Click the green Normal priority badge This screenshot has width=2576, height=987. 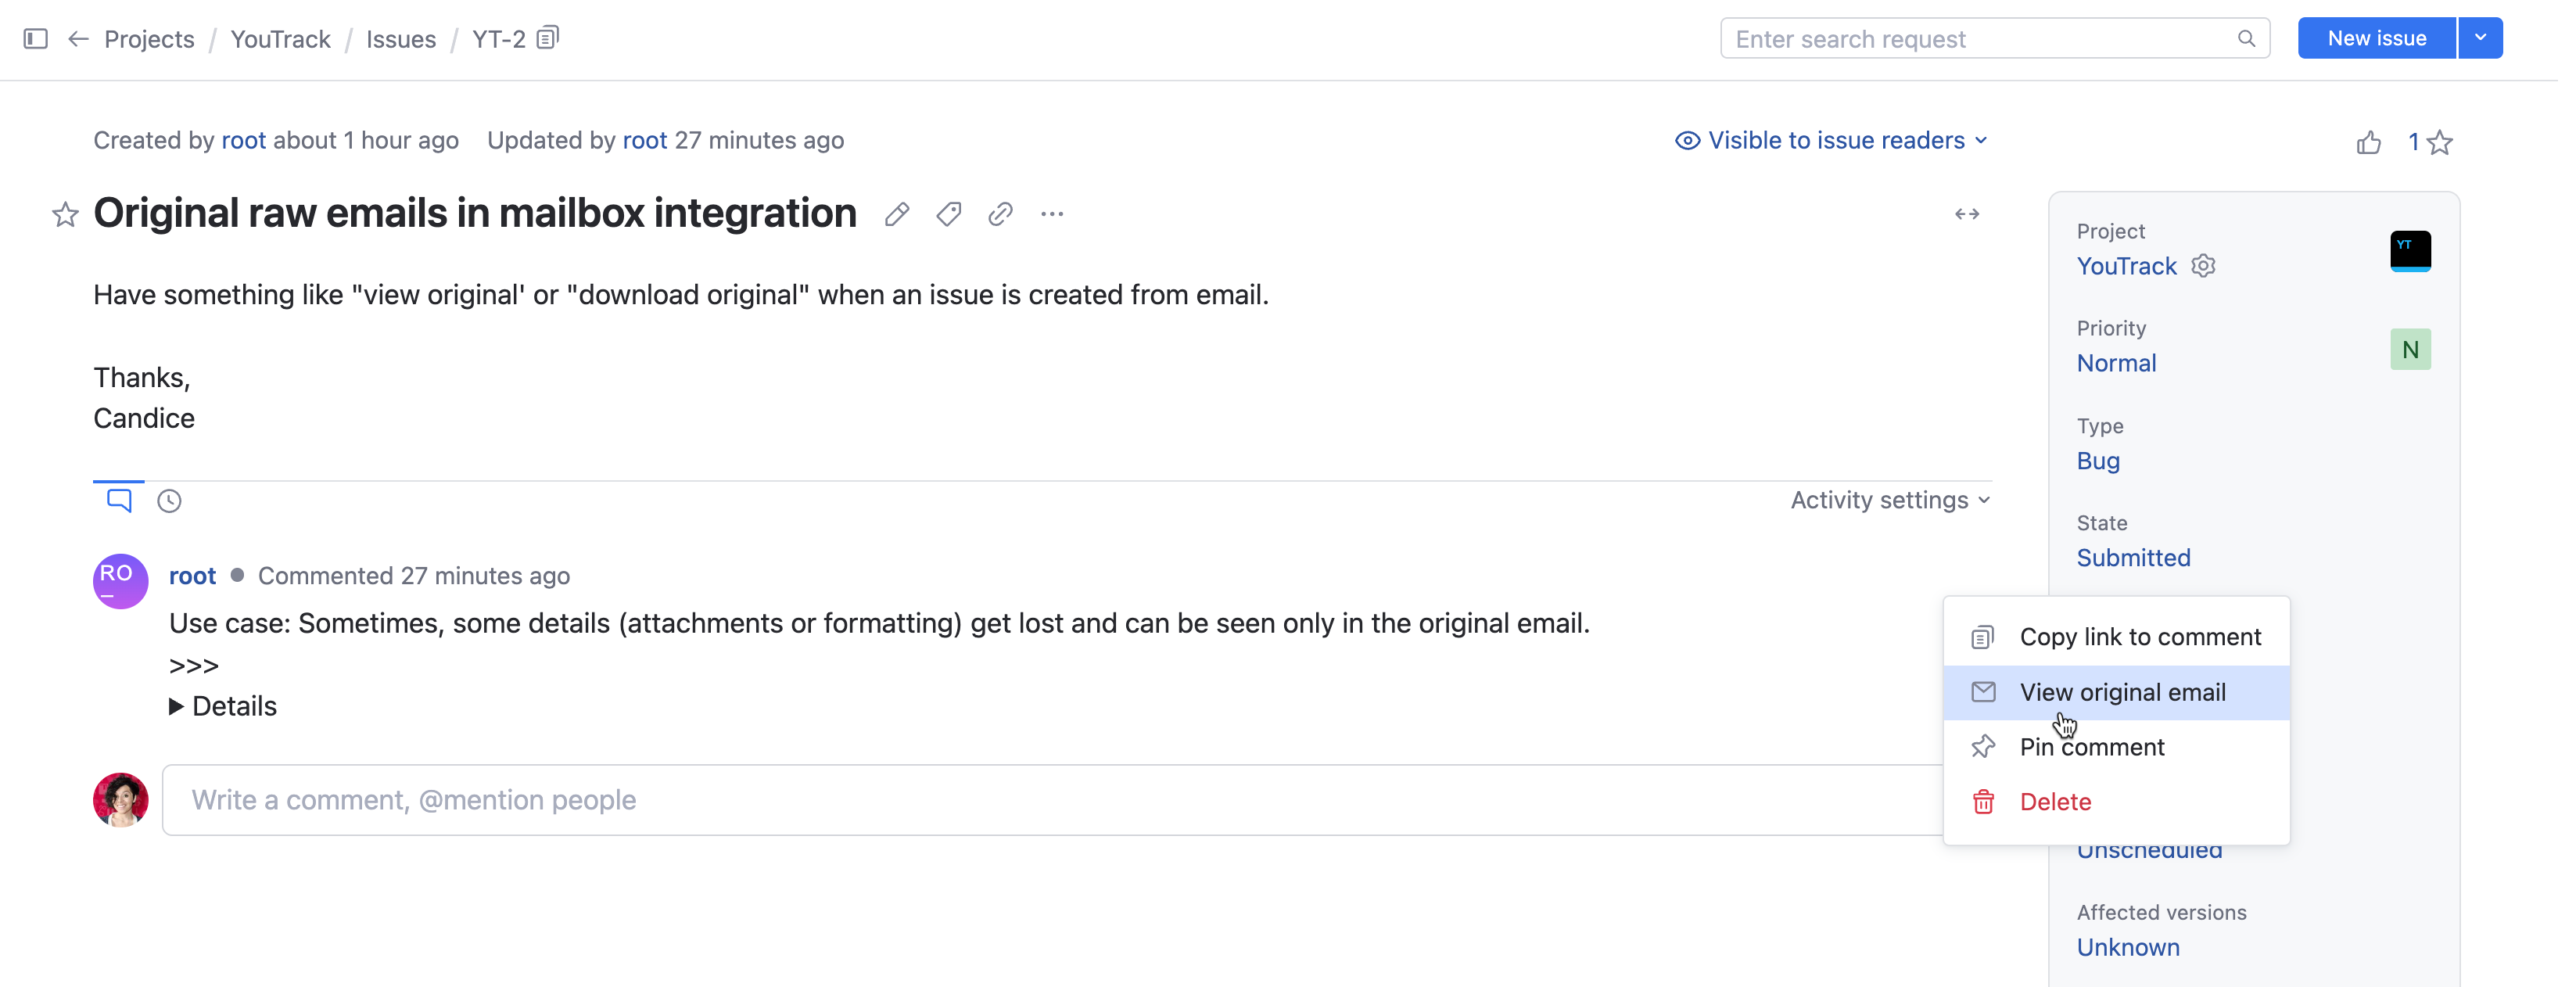(x=2410, y=350)
